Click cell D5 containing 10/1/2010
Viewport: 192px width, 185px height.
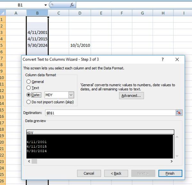[80, 45]
